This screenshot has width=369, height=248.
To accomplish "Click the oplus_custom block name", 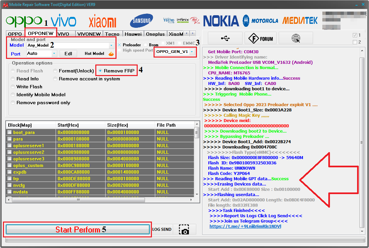I will click(28, 165).
